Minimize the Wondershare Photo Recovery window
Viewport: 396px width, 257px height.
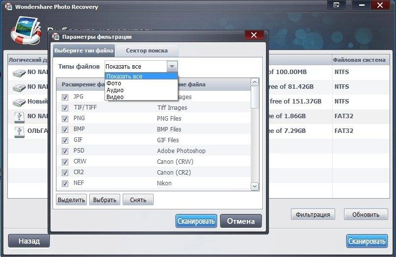click(362, 5)
